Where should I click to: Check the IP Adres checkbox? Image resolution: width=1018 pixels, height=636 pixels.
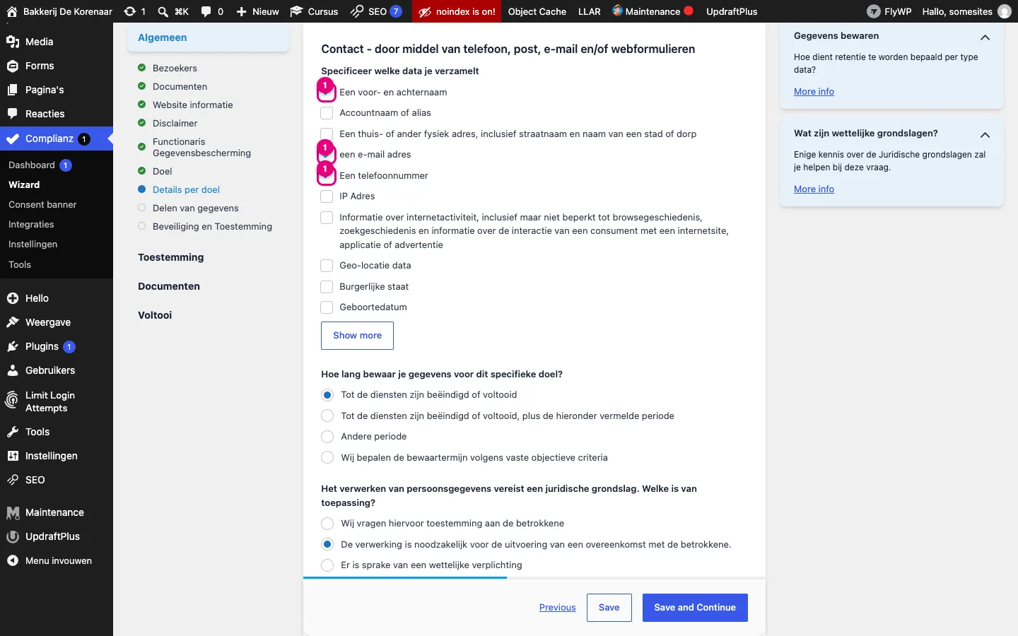click(327, 196)
